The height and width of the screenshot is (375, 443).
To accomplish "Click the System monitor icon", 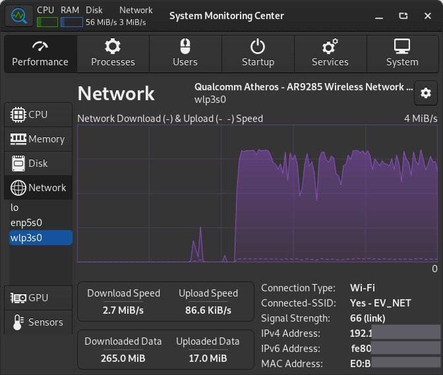I will [402, 46].
